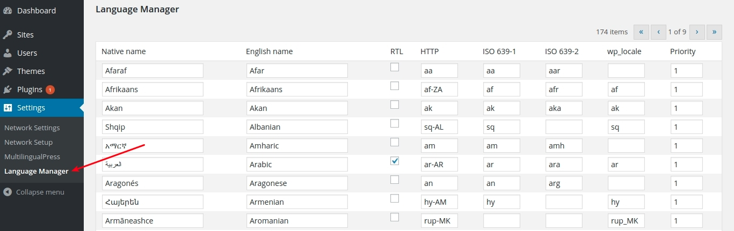Edit HTTP code field sq-AL
734x231 pixels.
tap(439, 127)
